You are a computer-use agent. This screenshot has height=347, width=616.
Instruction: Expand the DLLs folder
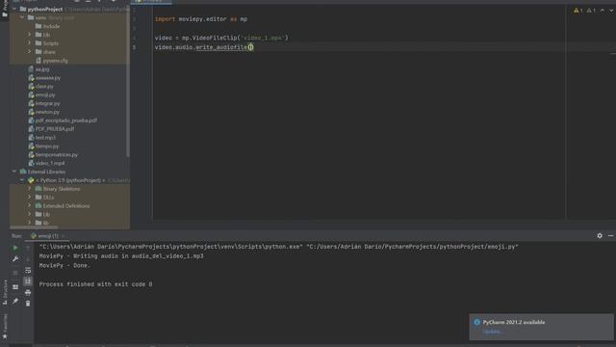click(30, 197)
